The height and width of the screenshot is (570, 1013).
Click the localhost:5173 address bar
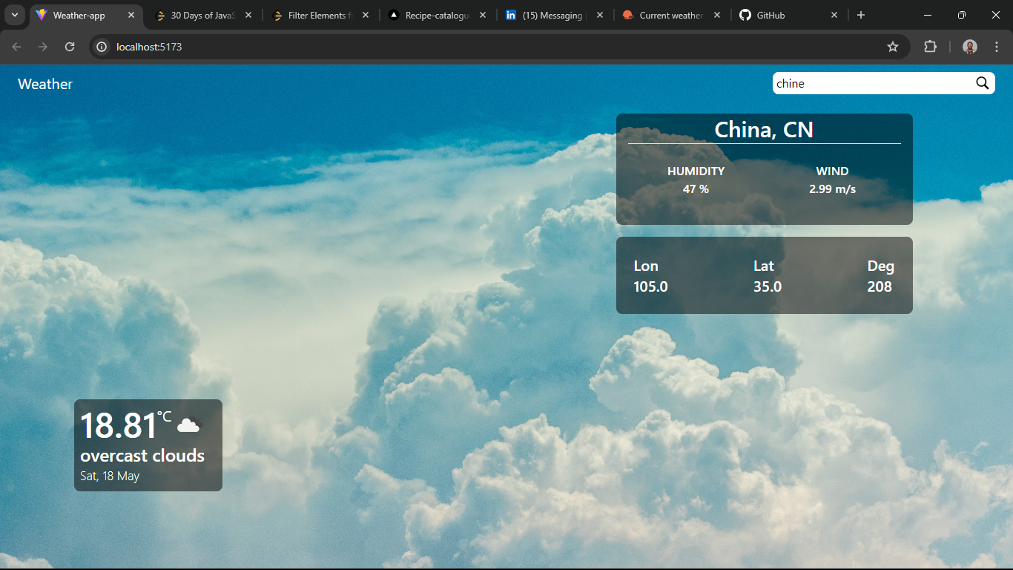click(x=489, y=47)
